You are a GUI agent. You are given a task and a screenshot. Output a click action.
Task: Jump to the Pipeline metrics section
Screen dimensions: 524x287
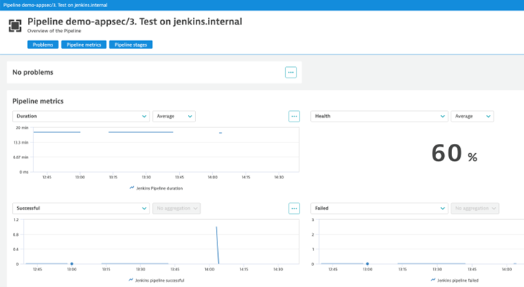point(83,45)
